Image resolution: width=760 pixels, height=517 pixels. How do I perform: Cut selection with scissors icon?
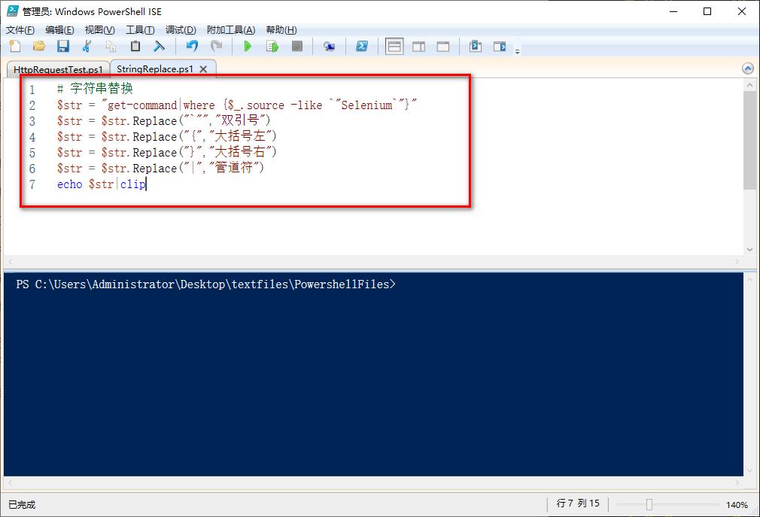tap(87, 47)
